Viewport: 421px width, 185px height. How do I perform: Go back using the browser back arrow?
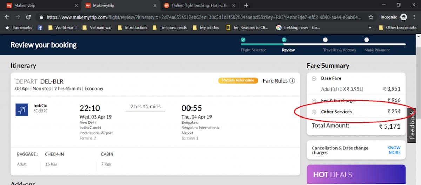pyautogui.click(x=7, y=17)
